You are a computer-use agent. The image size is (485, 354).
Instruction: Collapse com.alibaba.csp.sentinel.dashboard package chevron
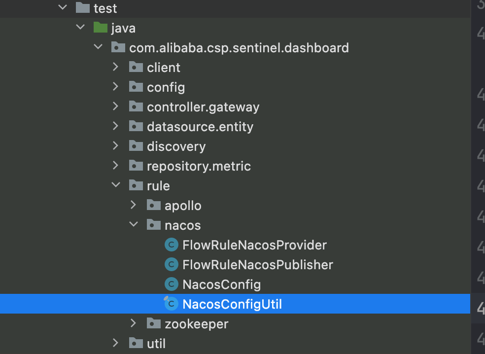[x=98, y=47]
